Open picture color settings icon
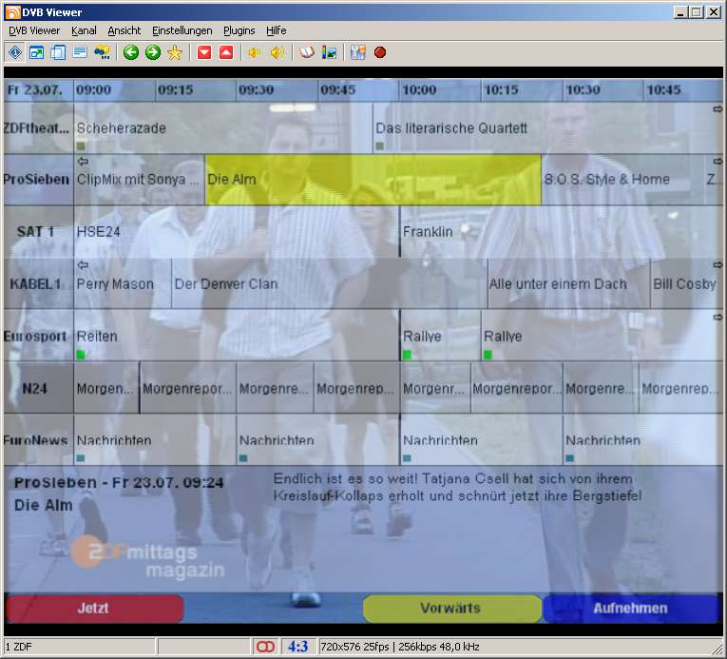The width and height of the screenshot is (727, 659). click(329, 52)
